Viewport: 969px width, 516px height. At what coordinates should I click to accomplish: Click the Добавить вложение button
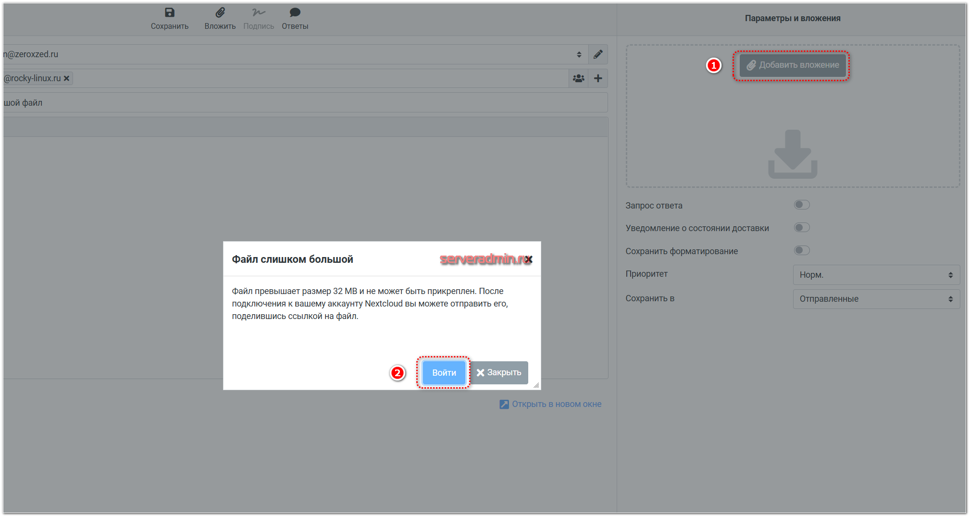(x=792, y=65)
